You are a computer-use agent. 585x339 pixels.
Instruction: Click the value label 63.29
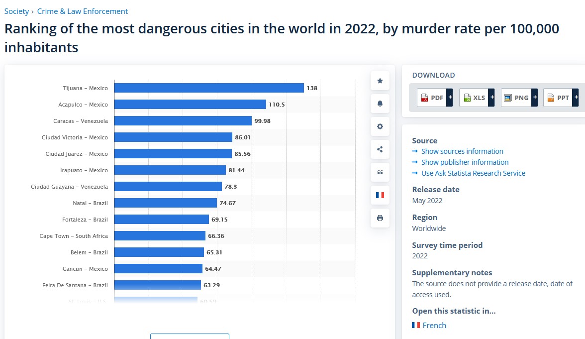coord(211,285)
